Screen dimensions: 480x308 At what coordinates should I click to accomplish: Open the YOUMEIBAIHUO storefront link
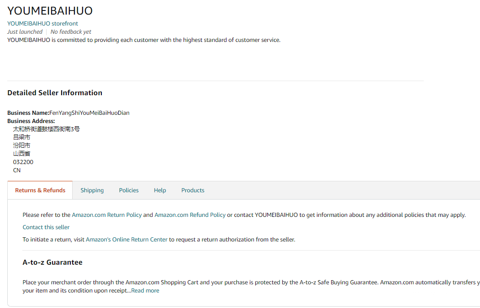click(42, 23)
